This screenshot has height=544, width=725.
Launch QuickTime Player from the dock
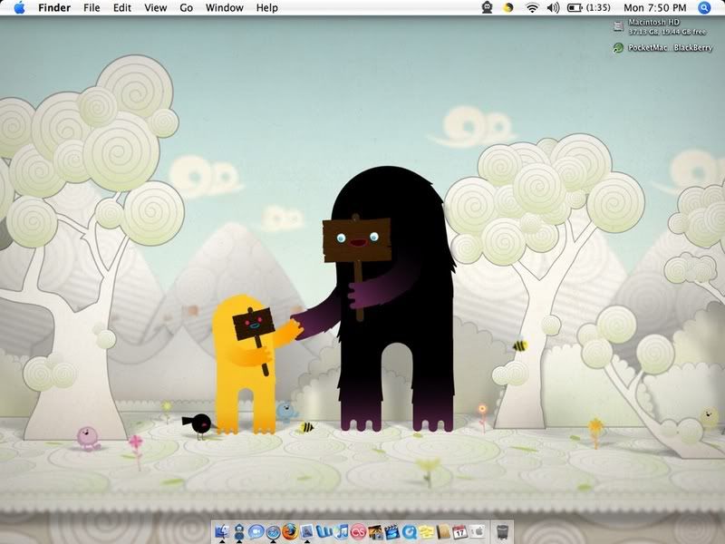click(408, 532)
